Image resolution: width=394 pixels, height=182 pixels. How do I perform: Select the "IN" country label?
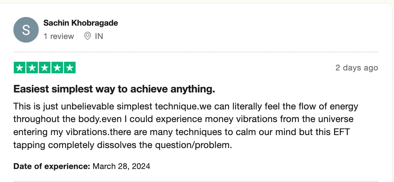(x=99, y=36)
